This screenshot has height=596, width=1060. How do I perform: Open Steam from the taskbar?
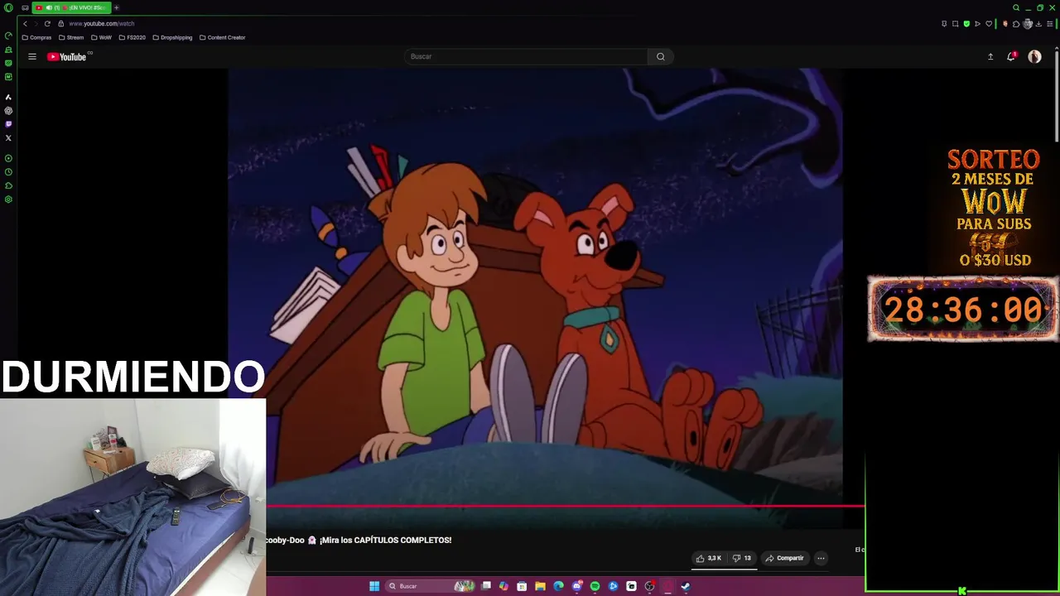(686, 586)
